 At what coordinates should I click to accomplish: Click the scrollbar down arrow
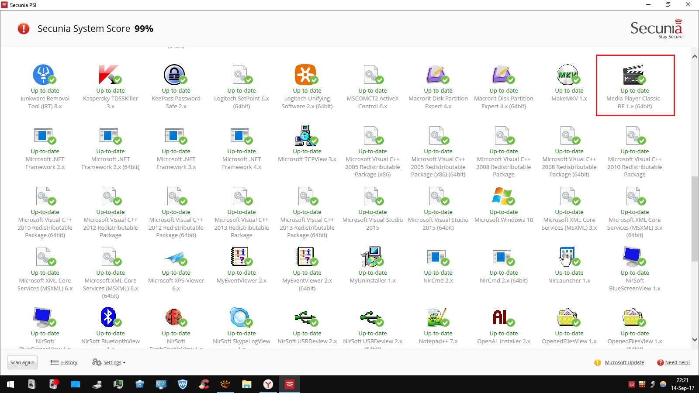click(695, 339)
